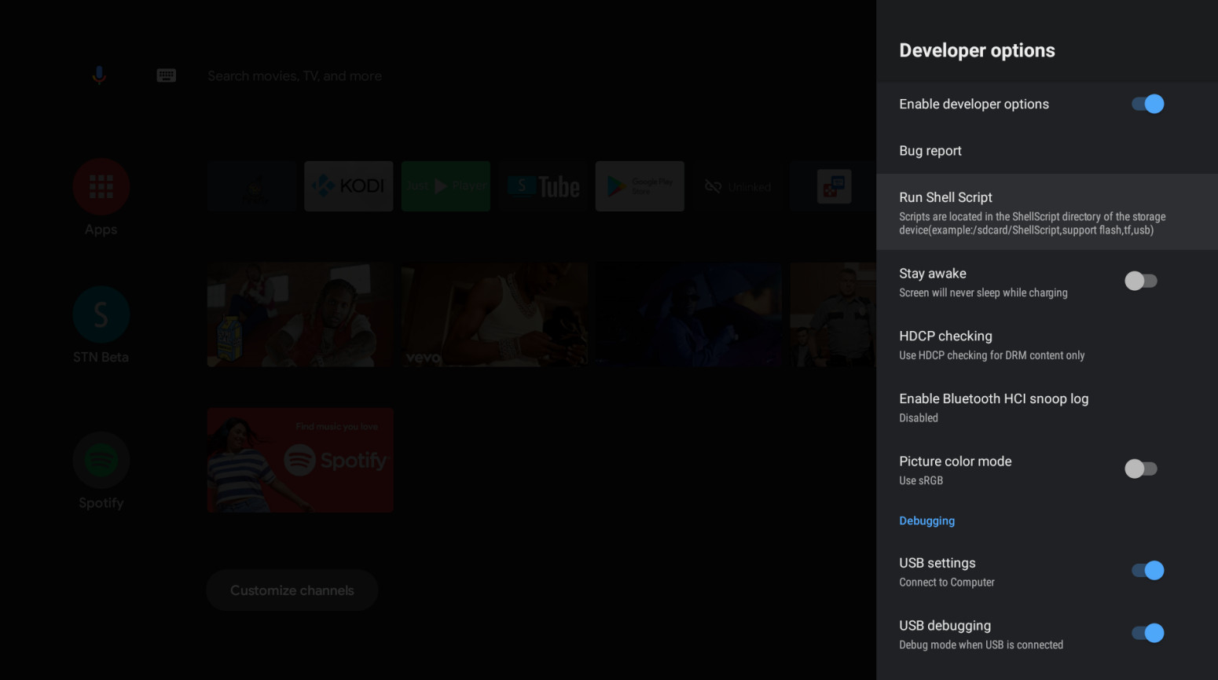Open HDCP checking options
Screen dimensions: 1218x680
point(992,344)
